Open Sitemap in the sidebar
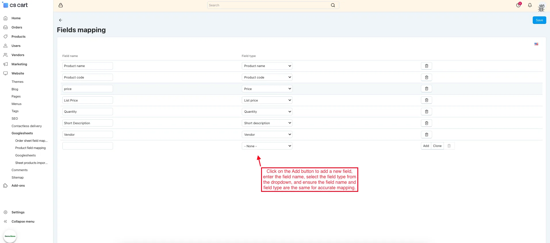550x243 pixels. coord(18,177)
